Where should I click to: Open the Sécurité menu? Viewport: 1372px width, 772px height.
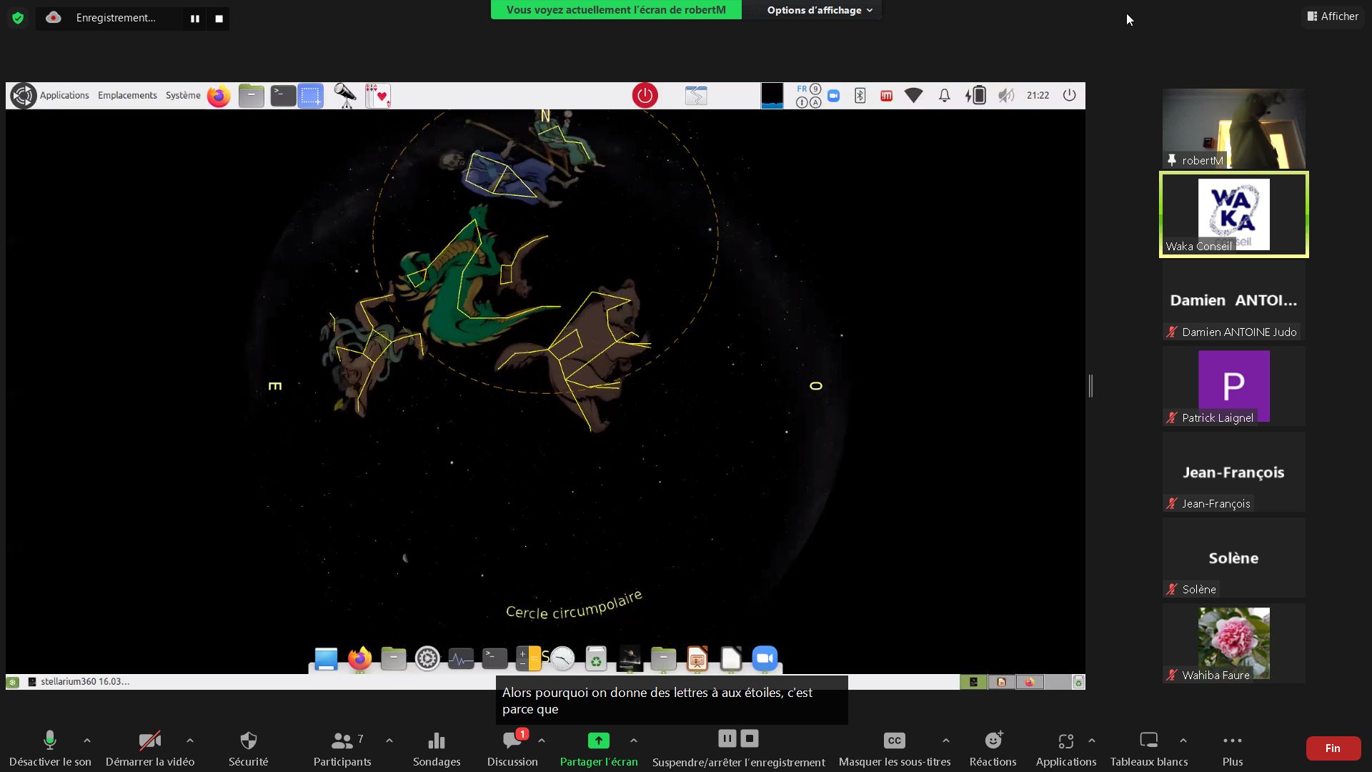pos(248,748)
